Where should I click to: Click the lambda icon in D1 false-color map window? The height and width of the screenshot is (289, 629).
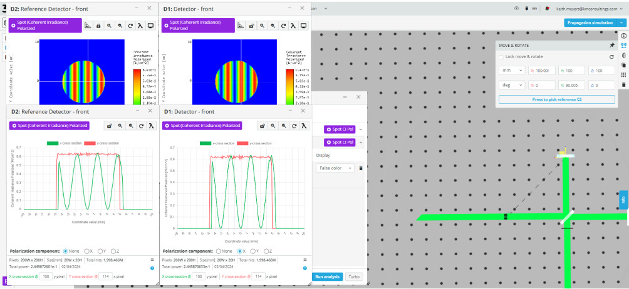294,26
